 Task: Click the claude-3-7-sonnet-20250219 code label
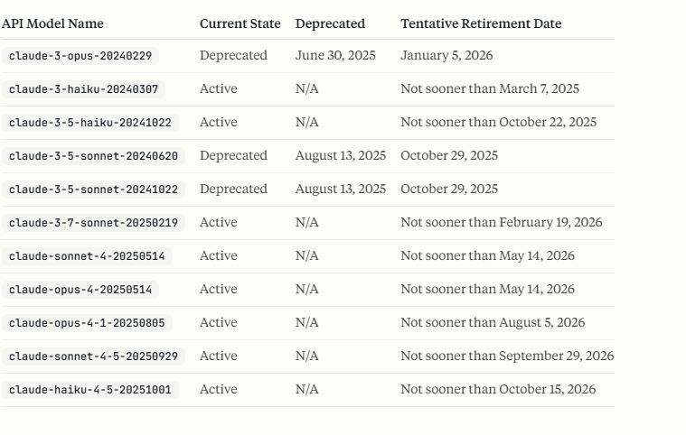93,223
